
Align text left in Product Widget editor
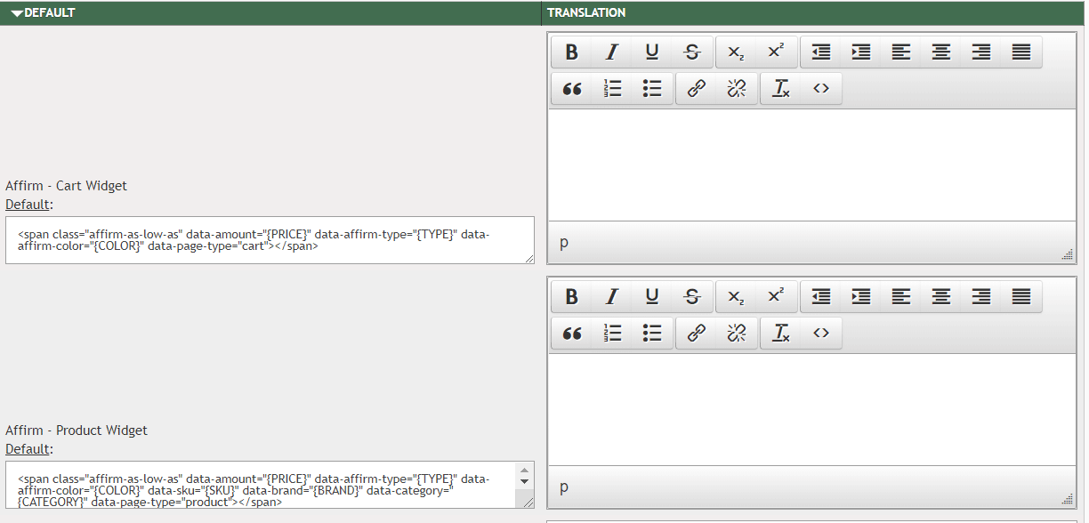point(901,297)
